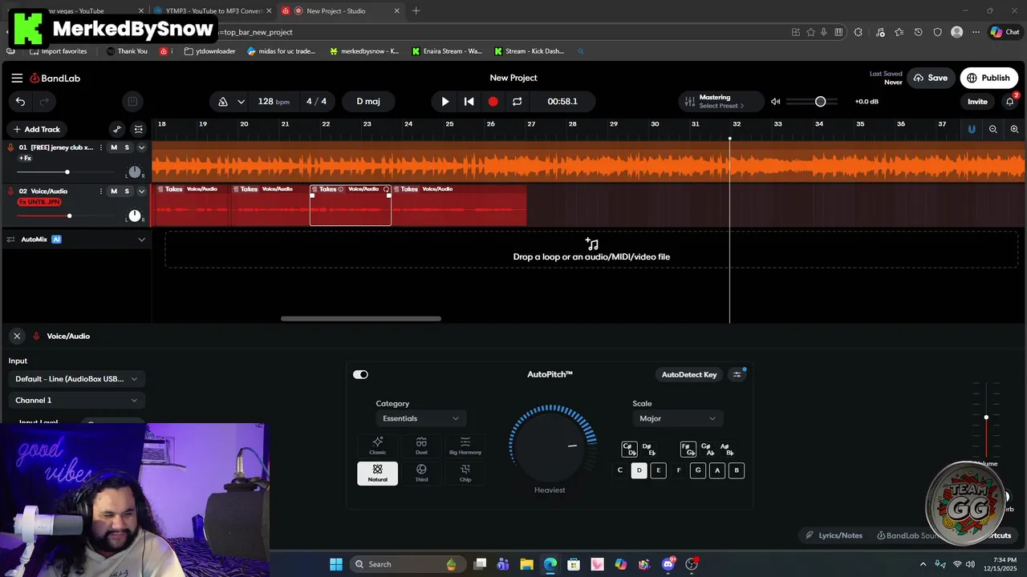Expand track 02 options chevron
This screenshot has height=577, width=1027.
point(142,191)
